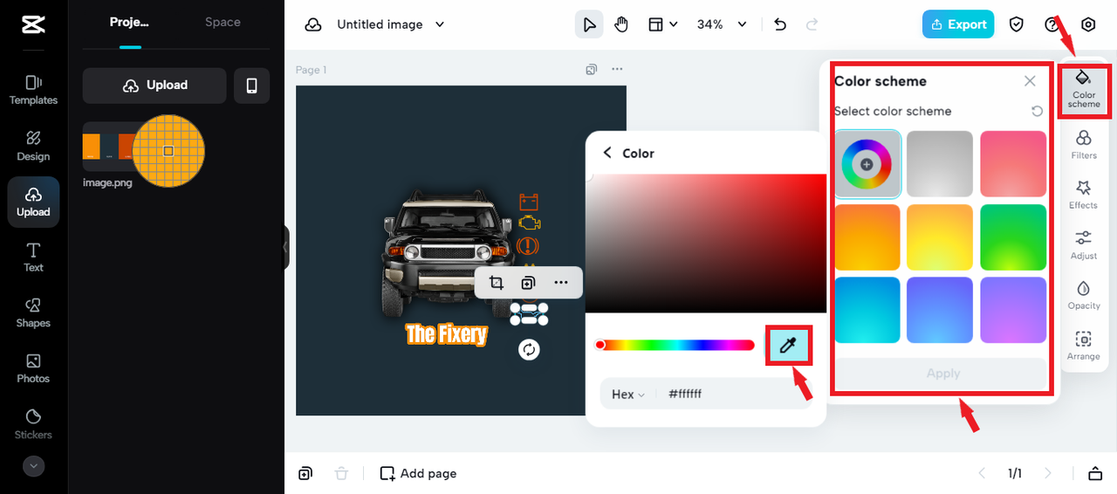Open the help question mark icon
Screen dimensions: 1117x494
(1052, 24)
